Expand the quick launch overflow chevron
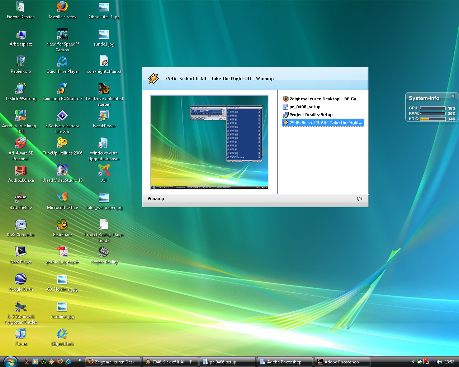459x367 pixels. pos(80,360)
